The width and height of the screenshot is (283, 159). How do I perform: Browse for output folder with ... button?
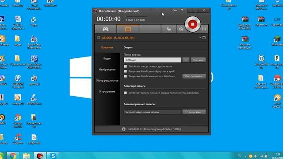[x=186, y=60]
